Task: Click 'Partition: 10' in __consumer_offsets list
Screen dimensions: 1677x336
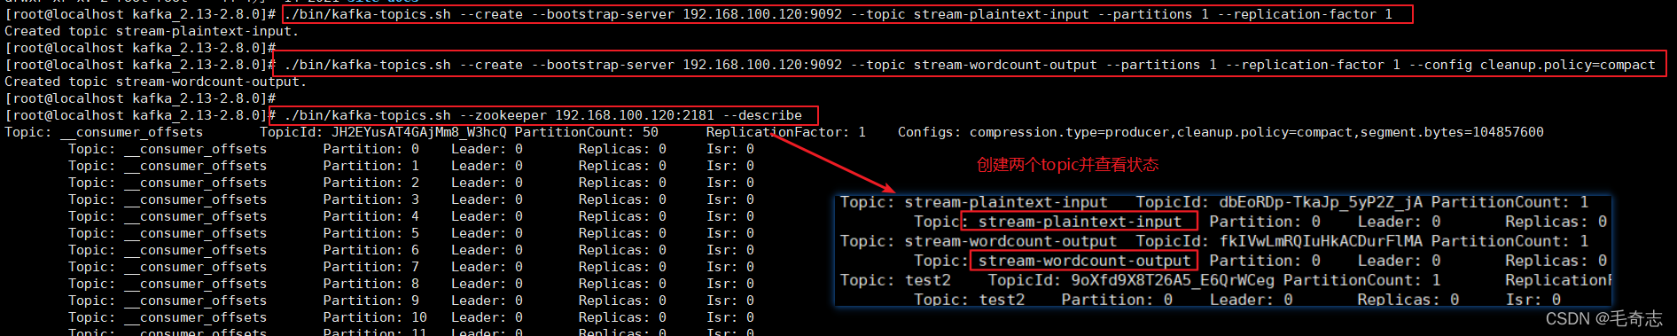Action: click(x=375, y=317)
